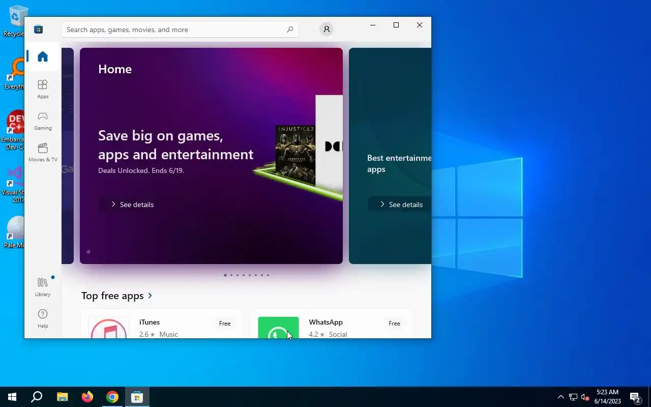Open the WhatsApp app tile icon
This screenshot has height=407, width=651.
click(x=278, y=327)
